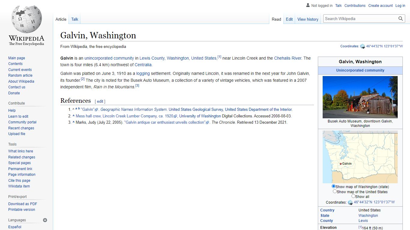Switch to Español language version

(x=15, y=227)
